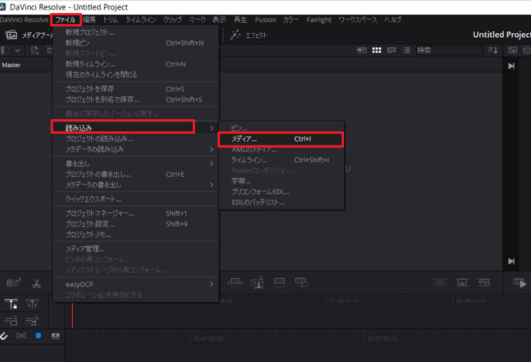Click skip-to-end icon above Fast Review button
The image size is (531, 362).
pyautogui.click(x=511, y=261)
